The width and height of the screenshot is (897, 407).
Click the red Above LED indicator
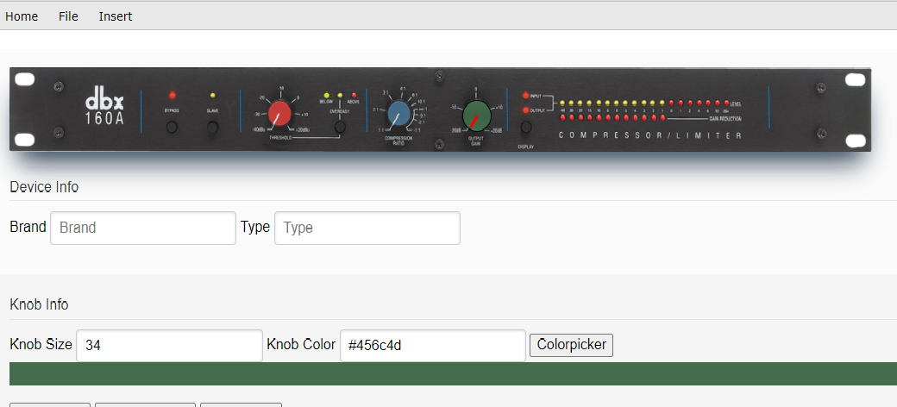click(x=354, y=95)
